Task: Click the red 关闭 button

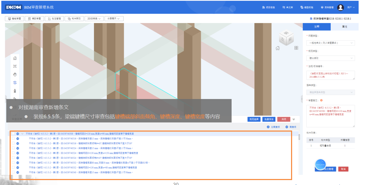Action: pos(284,119)
